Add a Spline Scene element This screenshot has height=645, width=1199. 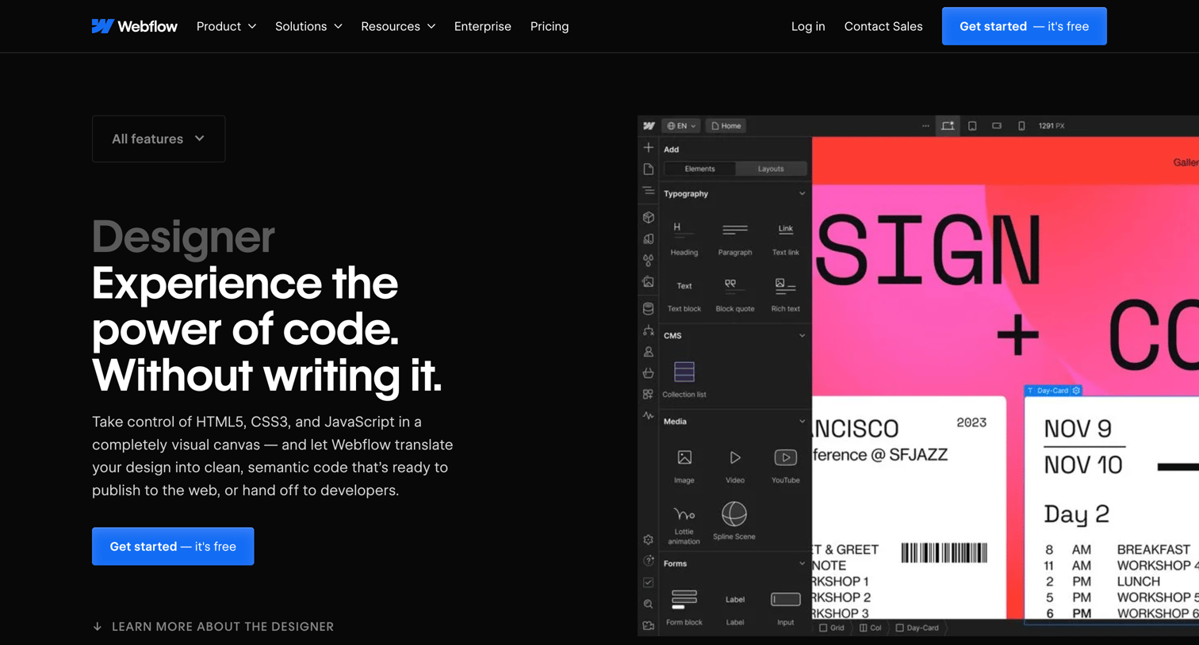tap(734, 521)
